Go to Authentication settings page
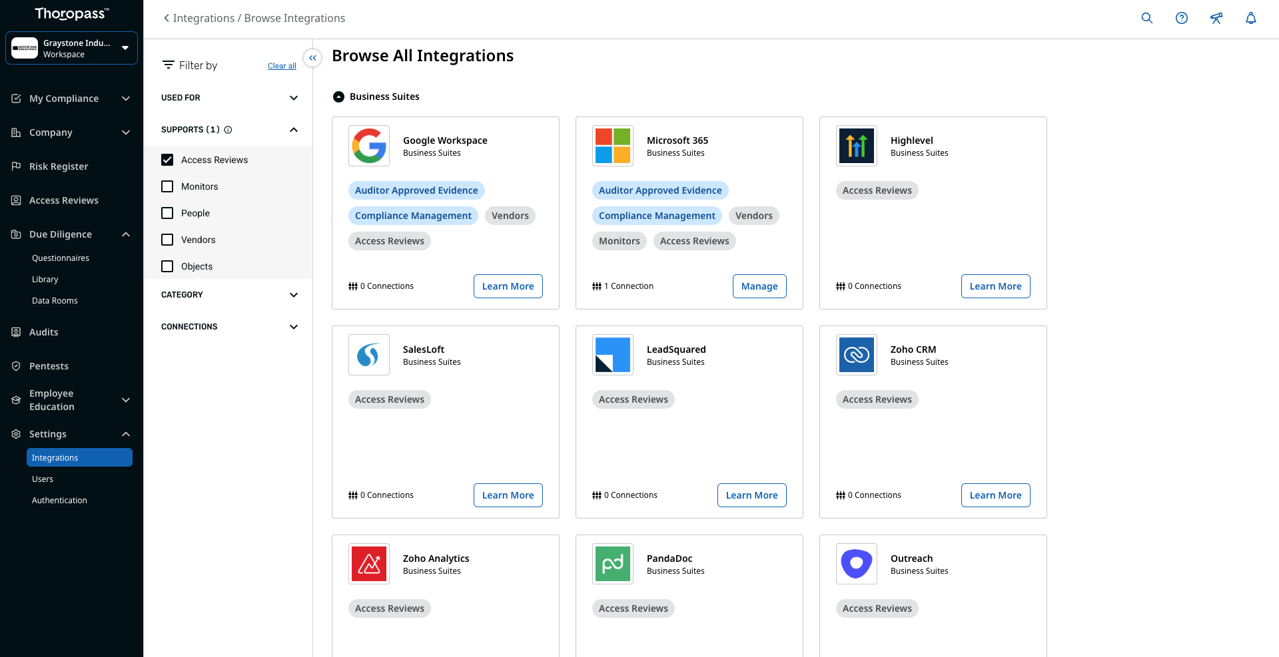 (59, 501)
